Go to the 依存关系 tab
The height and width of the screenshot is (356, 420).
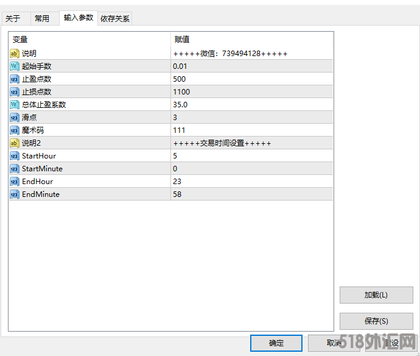[x=115, y=19]
